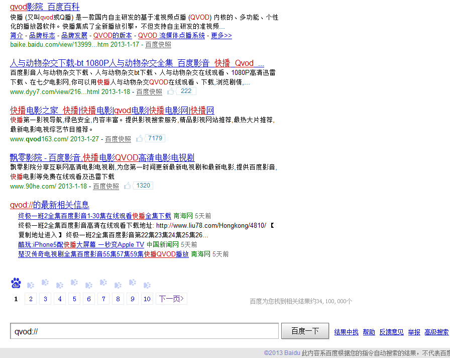
Task: Go to results page 3
Action: tap(45, 299)
